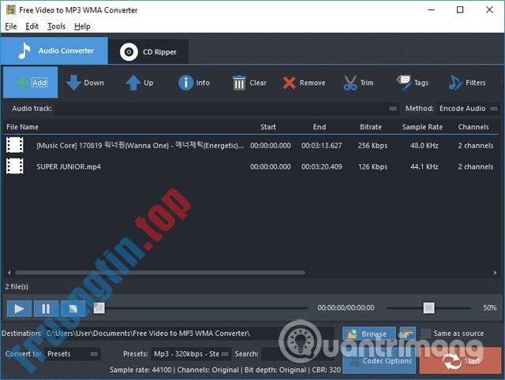Open the Edit menu

coord(32,26)
